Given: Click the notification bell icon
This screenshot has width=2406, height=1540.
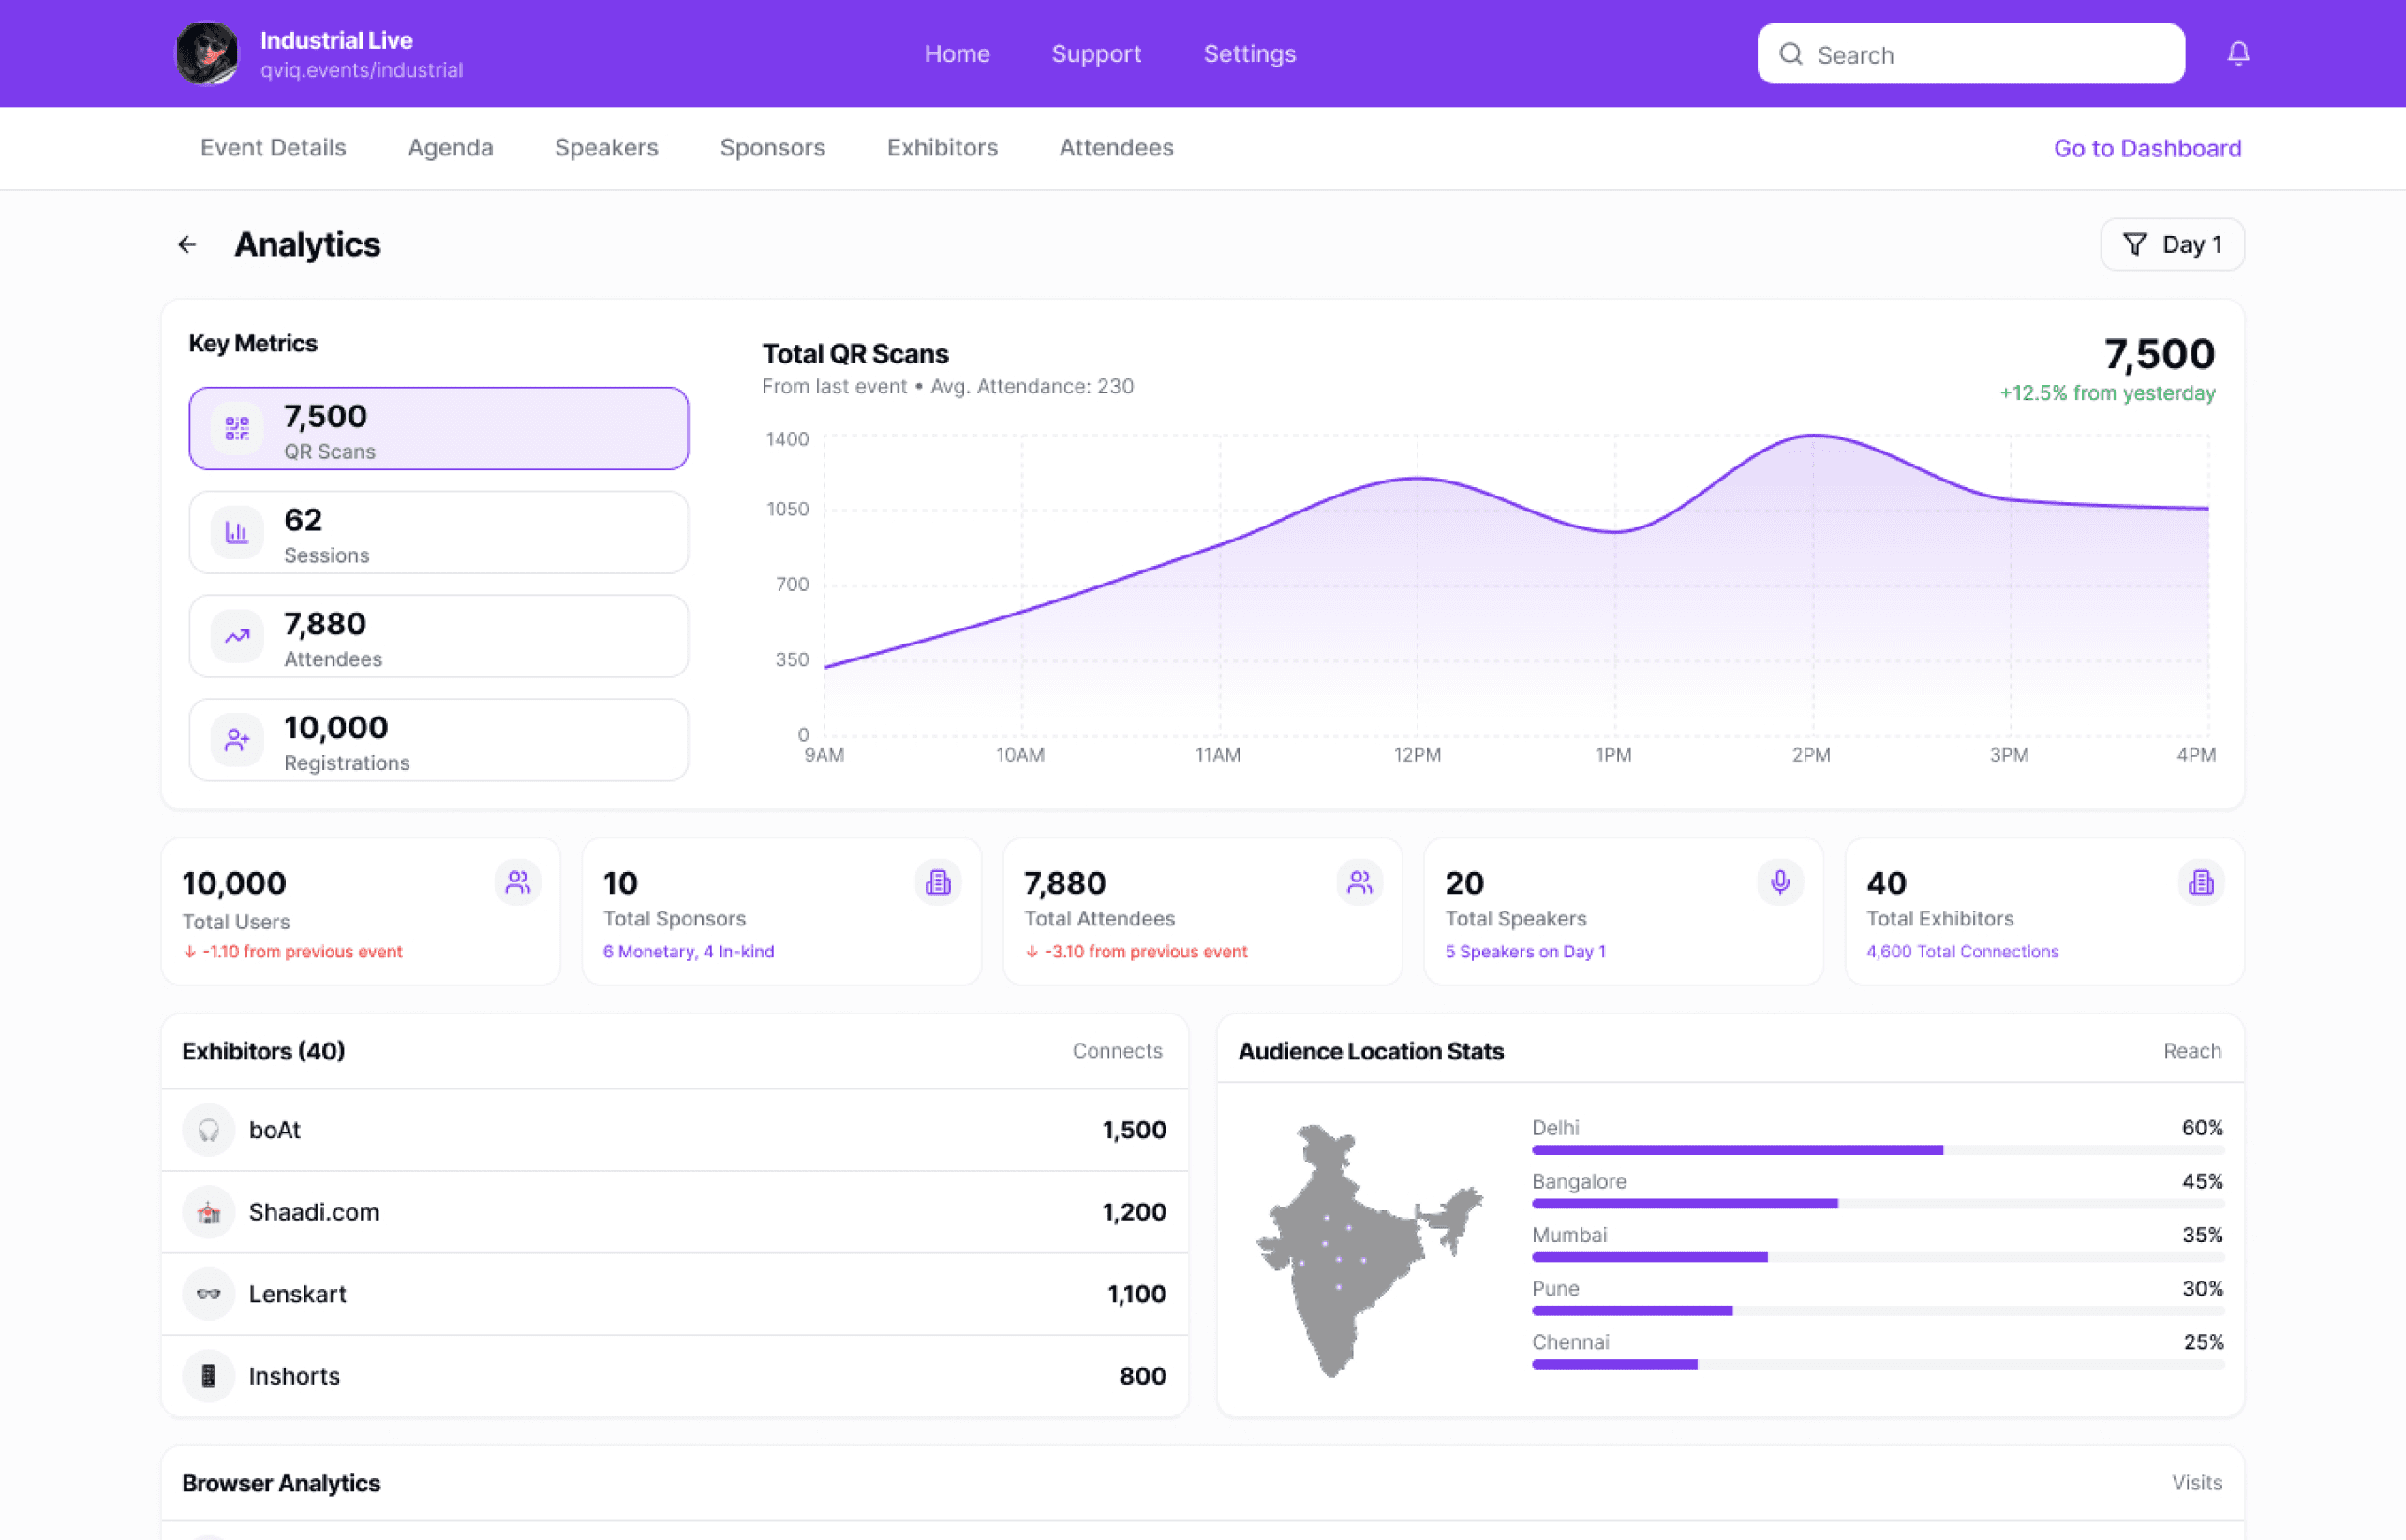Looking at the screenshot, I should click(2238, 53).
